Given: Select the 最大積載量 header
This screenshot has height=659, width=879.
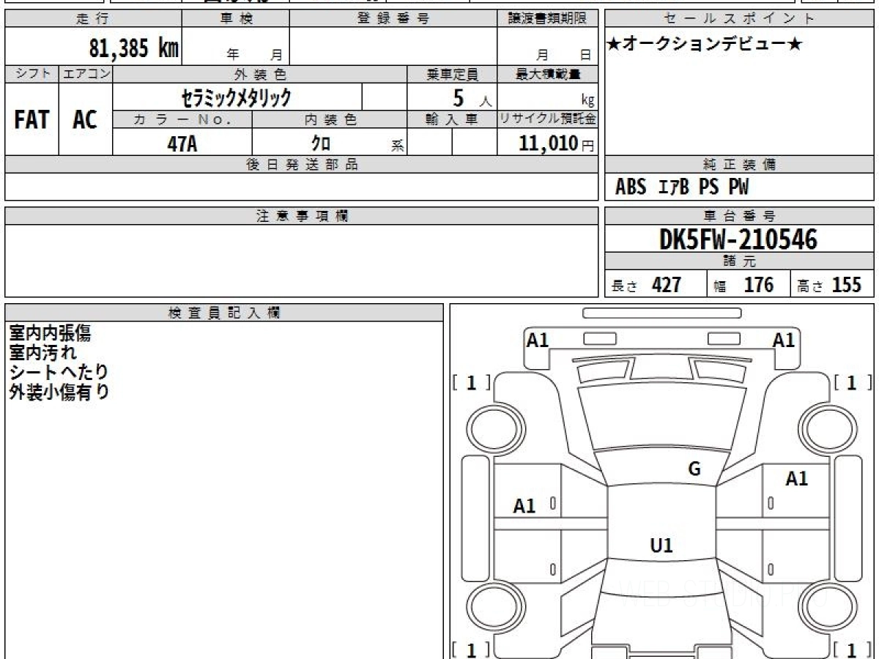Looking at the screenshot, I should [x=548, y=74].
